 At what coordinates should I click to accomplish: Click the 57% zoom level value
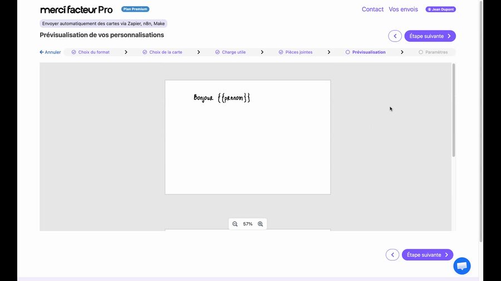[x=248, y=224]
